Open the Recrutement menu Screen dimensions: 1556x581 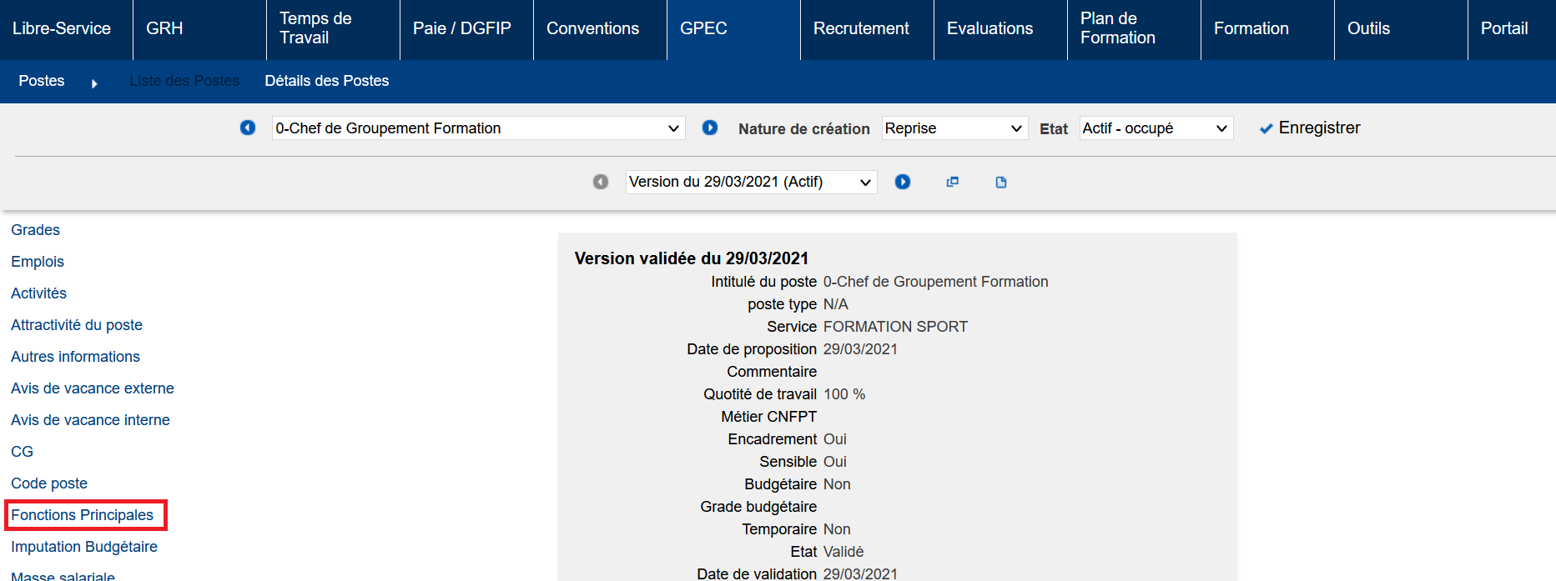[x=861, y=28]
